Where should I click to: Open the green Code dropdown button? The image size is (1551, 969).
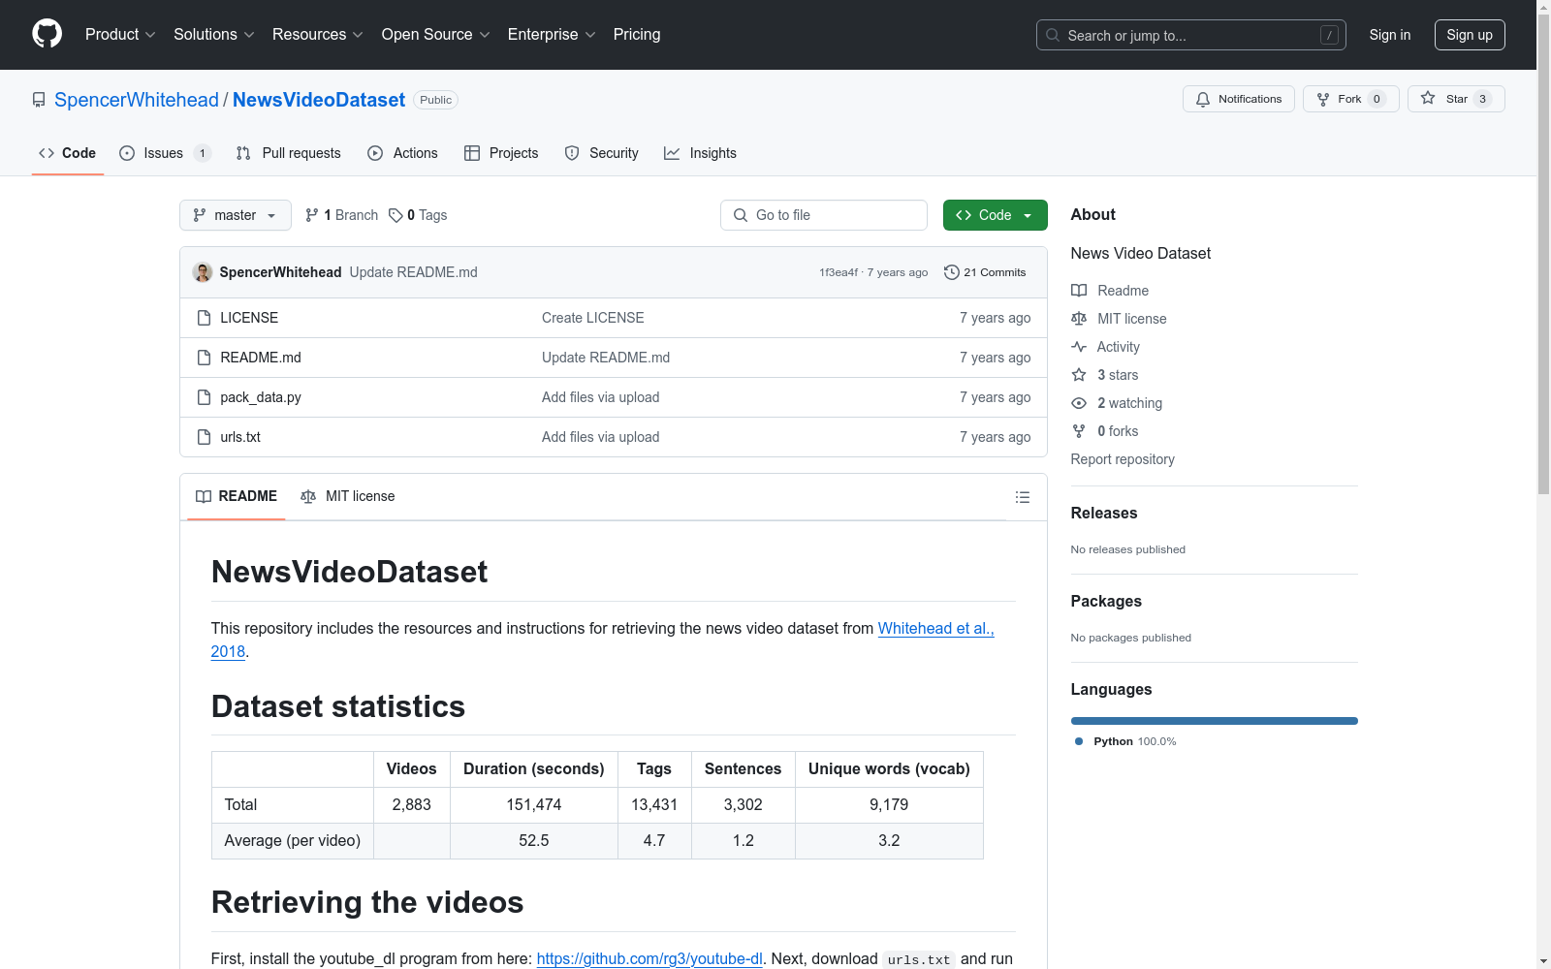pos(995,215)
